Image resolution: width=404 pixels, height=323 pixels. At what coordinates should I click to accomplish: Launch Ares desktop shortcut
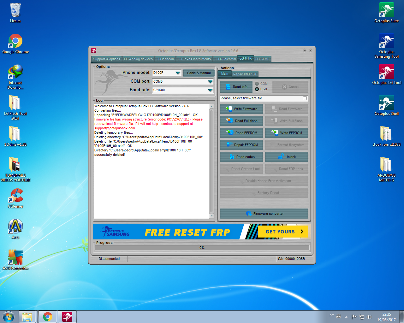[x=15, y=229]
